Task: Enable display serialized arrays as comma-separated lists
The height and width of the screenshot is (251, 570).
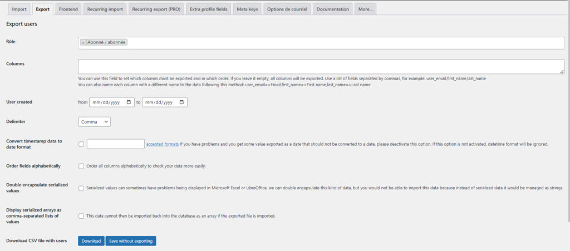Action: (x=82, y=216)
